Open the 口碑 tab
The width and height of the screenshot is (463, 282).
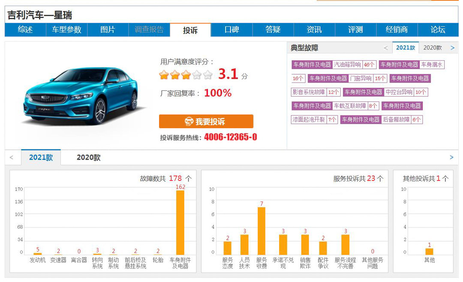(x=231, y=30)
